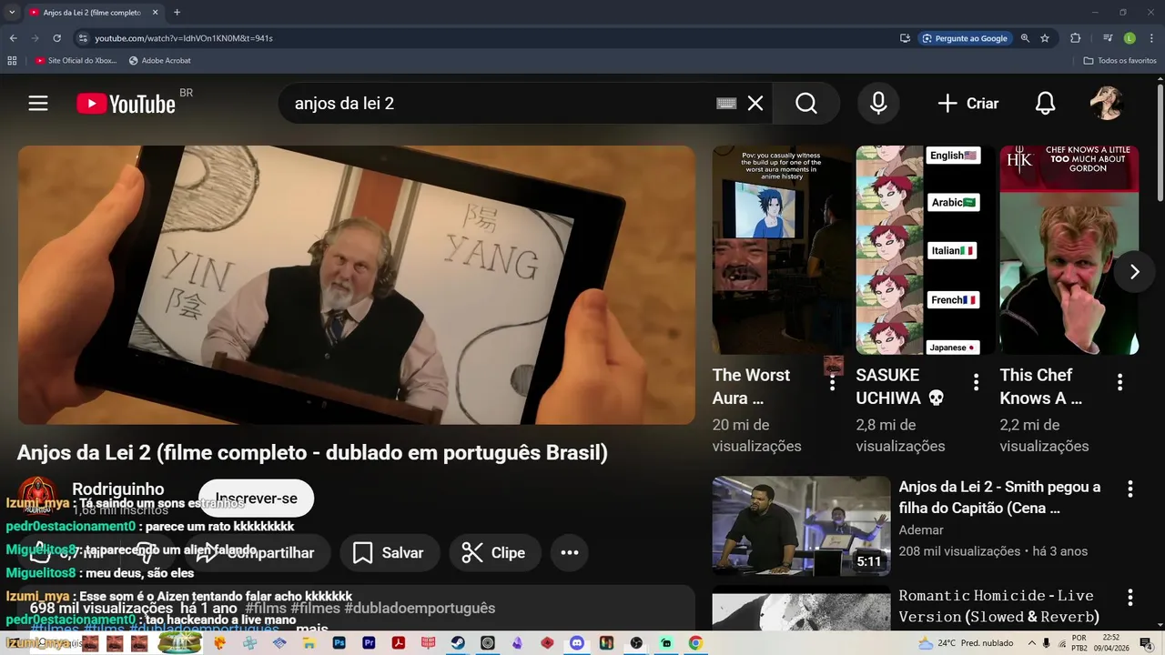Open options for 'Smith pegou a filha' video

(x=1130, y=489)
